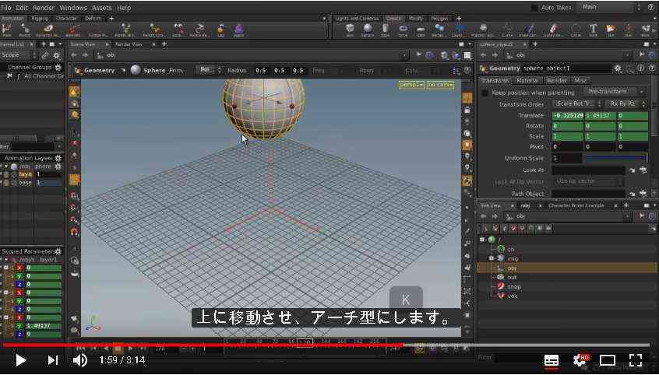The width and height of the screenshot is (659, 375).
Task: Open the Lights and Cameras shelf tab
Action: [x=358, y=19]
